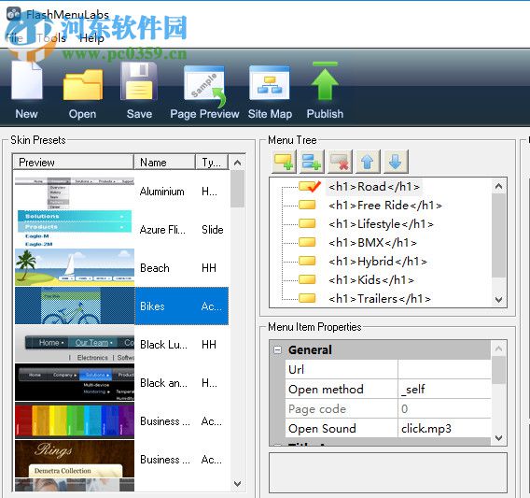Image resolution: width=530 pixels, height=498 pixels.
Task: Choose the rainbow-striped Business skin thumbnail
Action: point(75,420)
